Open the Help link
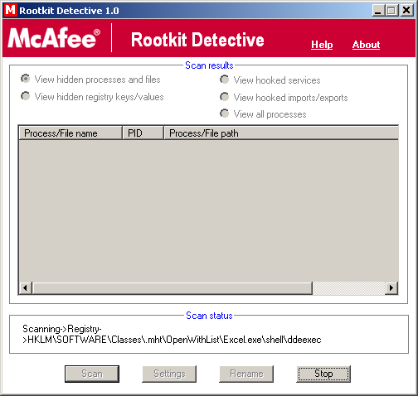This screenshot has height=396, width=418. pos(322,45)
